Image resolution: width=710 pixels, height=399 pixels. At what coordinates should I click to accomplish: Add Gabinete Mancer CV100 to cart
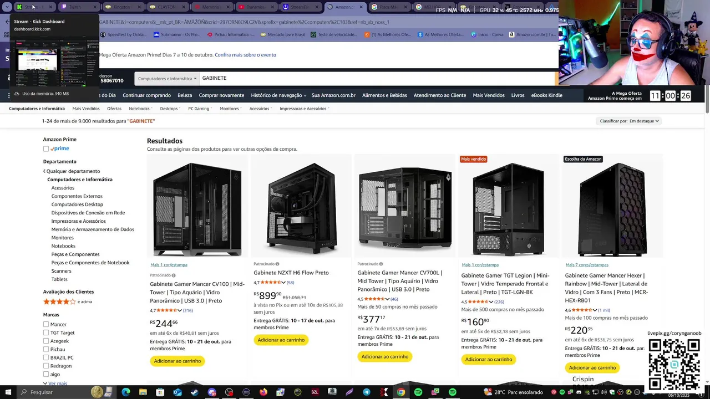177,361
